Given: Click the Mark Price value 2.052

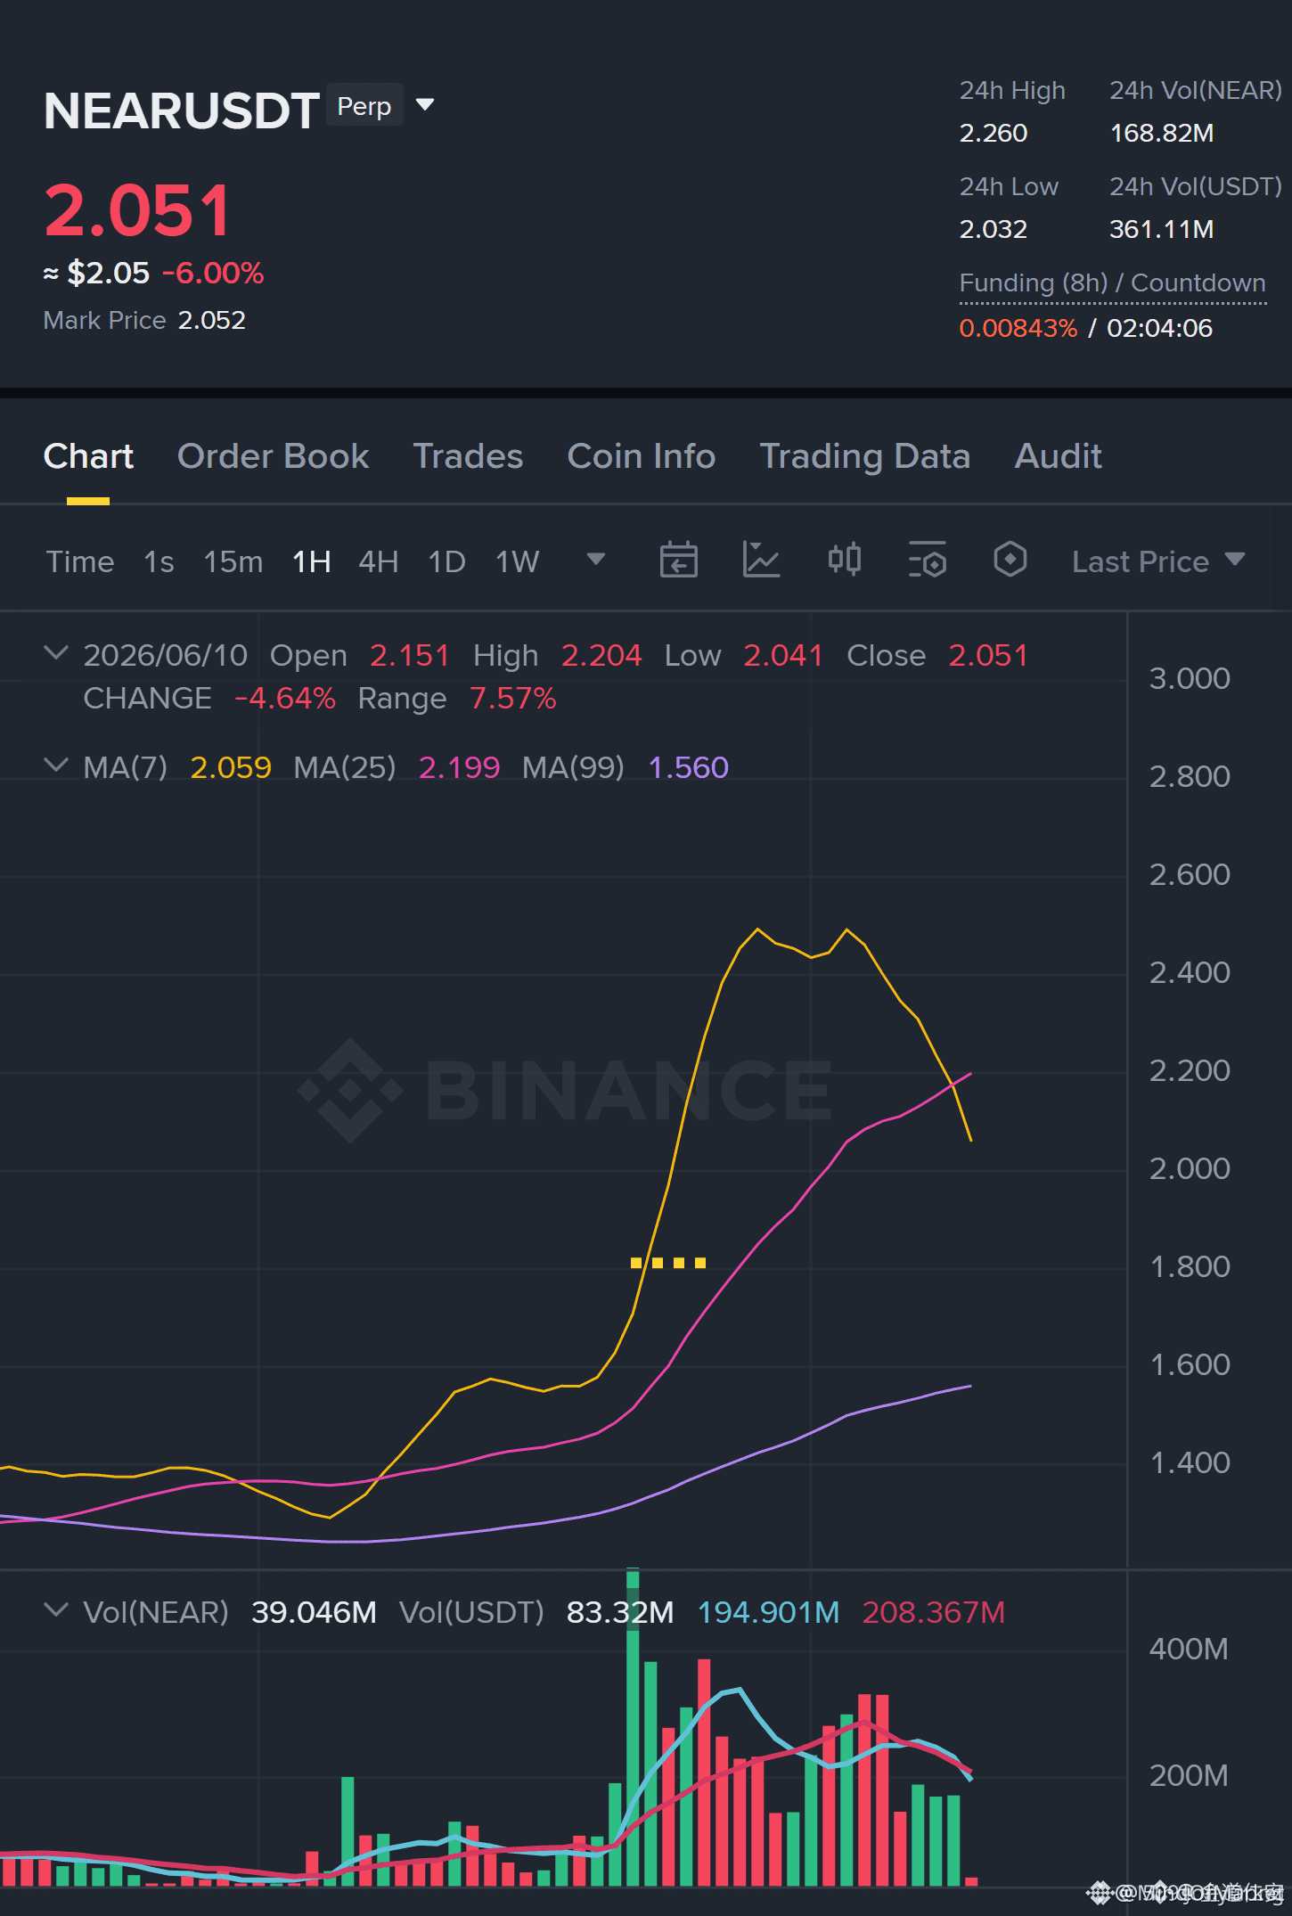Looking at the screenshot, I should click(x=212, y=320).
